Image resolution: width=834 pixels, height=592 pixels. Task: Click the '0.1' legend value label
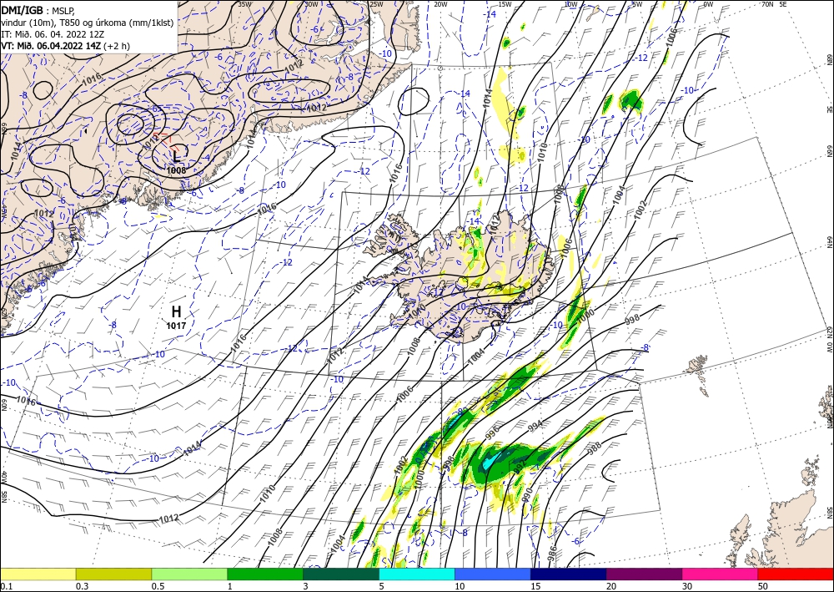click(x=6, y=586)
